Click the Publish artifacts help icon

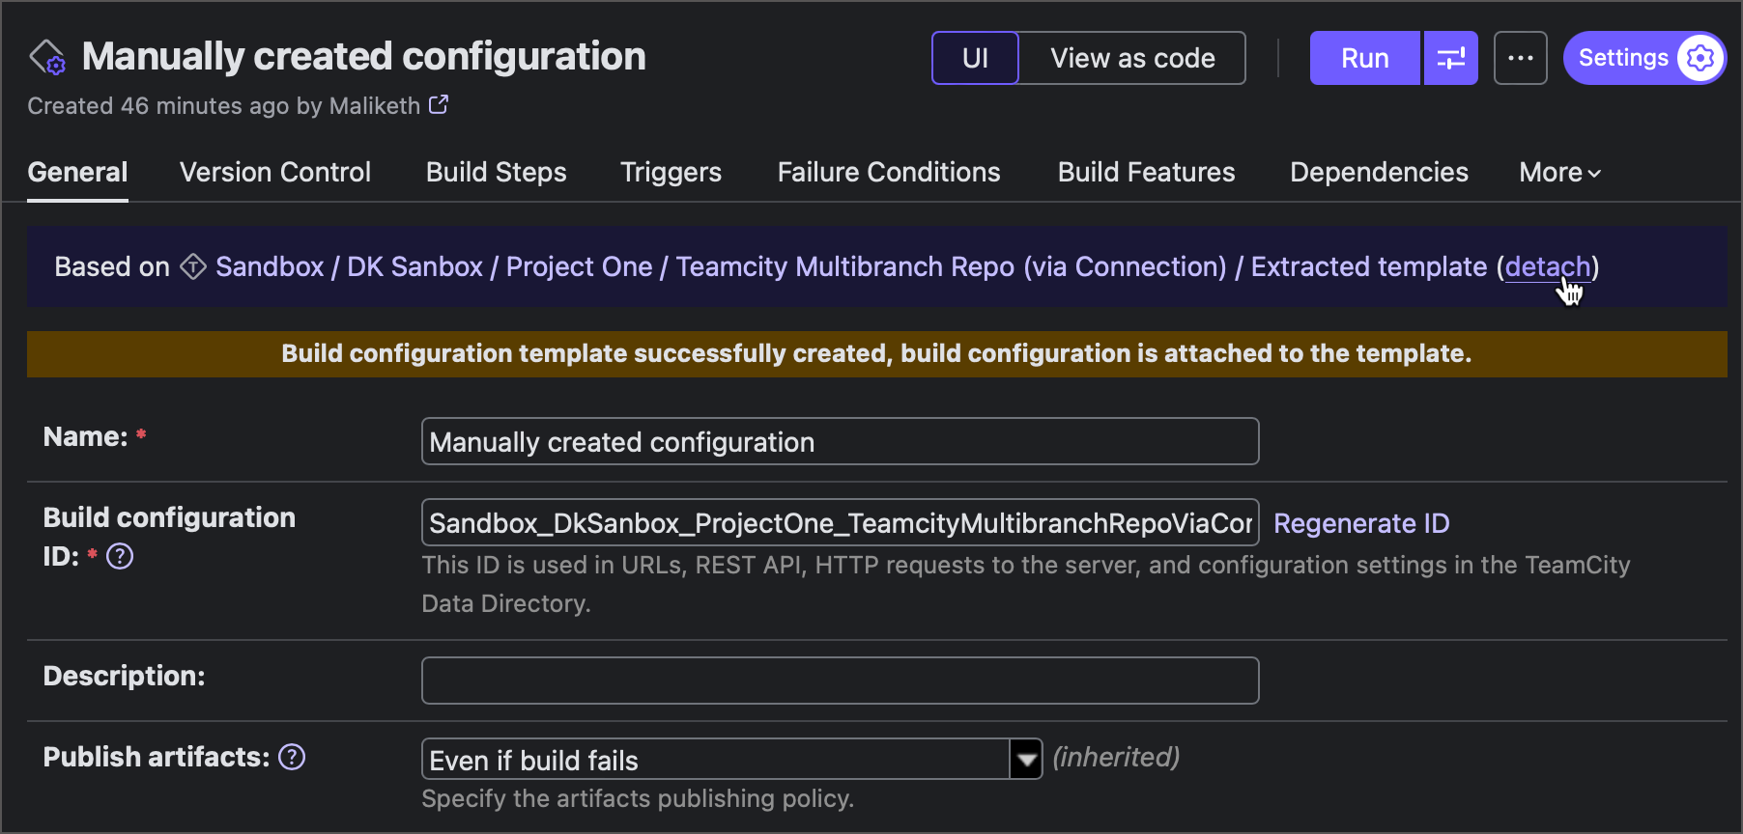coord(291,758)
